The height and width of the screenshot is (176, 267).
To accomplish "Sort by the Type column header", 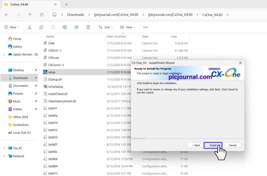I will [x=145, y=36].
